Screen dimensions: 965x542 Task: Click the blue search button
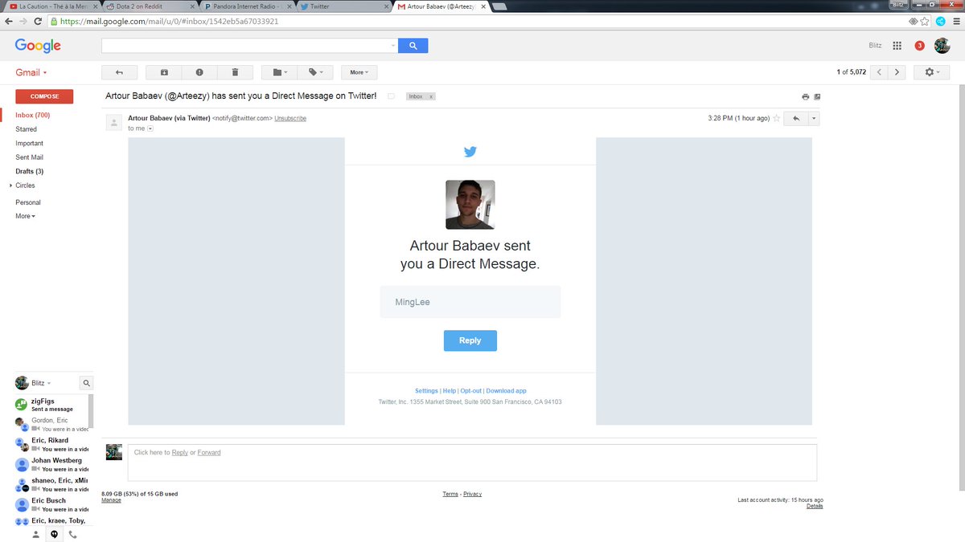tap(413, 46)
